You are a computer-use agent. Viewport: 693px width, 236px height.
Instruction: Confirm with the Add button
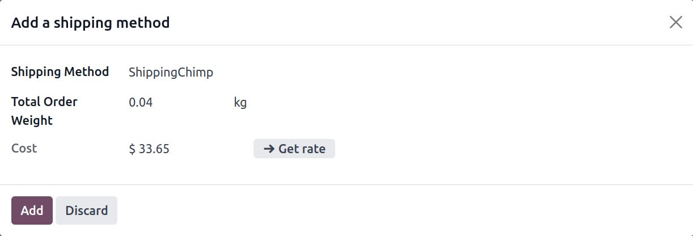click(32, 210)
